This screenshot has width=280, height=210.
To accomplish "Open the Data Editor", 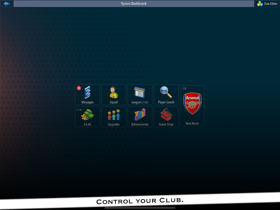I will point(267,4).
